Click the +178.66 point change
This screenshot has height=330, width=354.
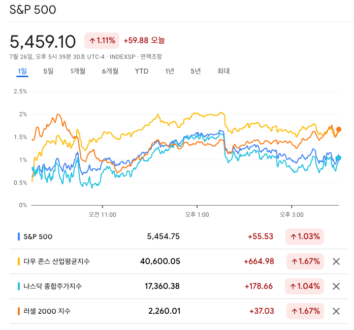pos(259,286)
